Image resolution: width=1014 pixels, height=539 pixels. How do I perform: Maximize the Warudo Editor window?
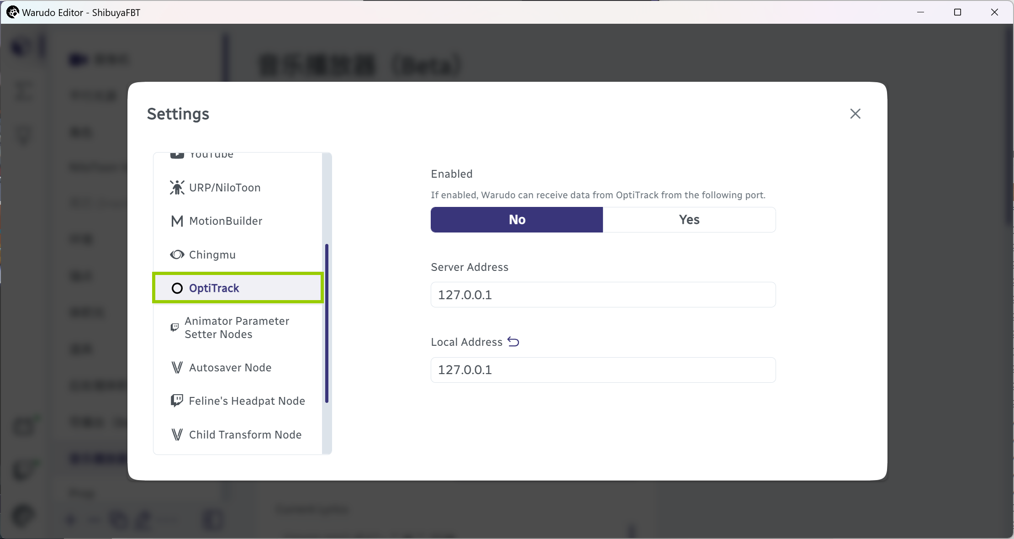pos(958,12)
